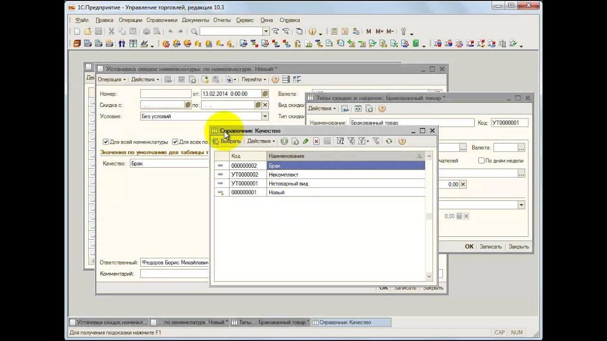Image resolution: width=607 pixels, height=341 pixels.
Task: Open the info icon in main toolbar
Action: click(312, 32)
